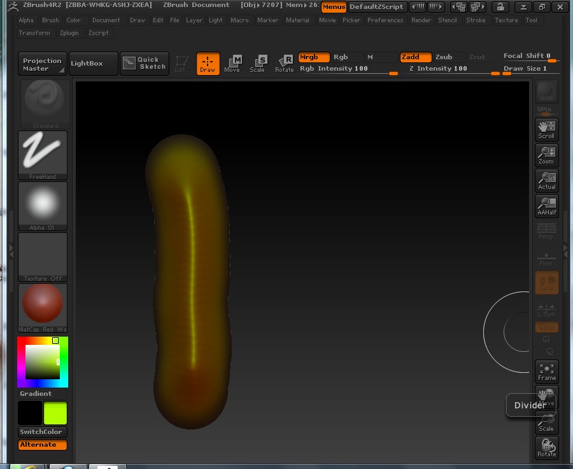Click the Scroll icon on right shelf
The width and height of the screenshot is (573, 469).
pyautogui.click(x=546, y=129)
